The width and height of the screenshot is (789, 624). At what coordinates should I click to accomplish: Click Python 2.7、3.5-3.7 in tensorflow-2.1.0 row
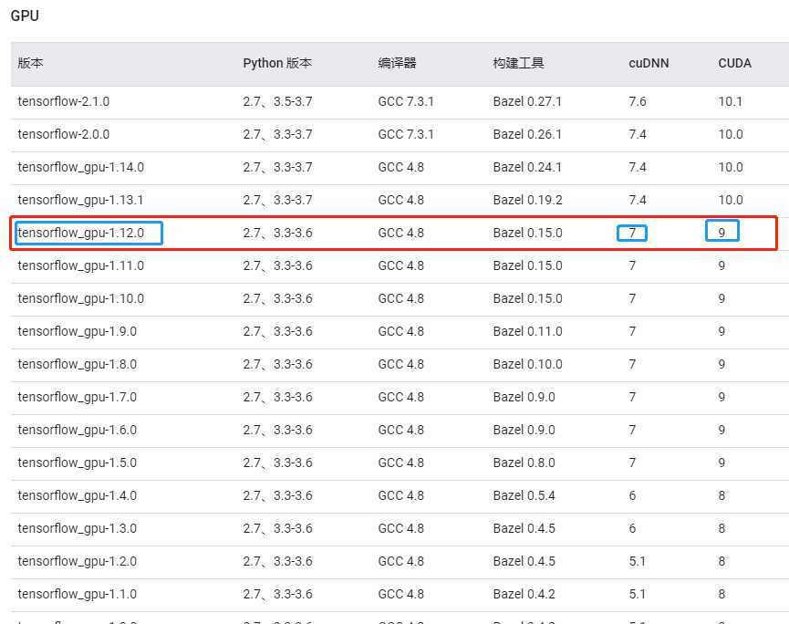pos(277,101)
